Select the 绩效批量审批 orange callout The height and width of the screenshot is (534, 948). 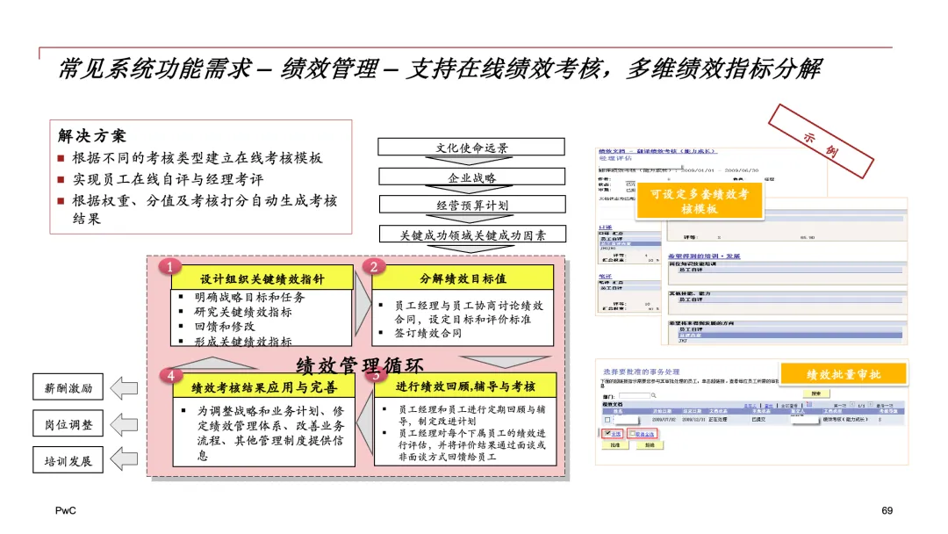[x=844, y=374]
